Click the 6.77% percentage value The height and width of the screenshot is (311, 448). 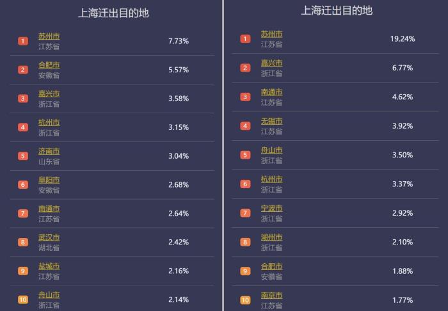403,68
